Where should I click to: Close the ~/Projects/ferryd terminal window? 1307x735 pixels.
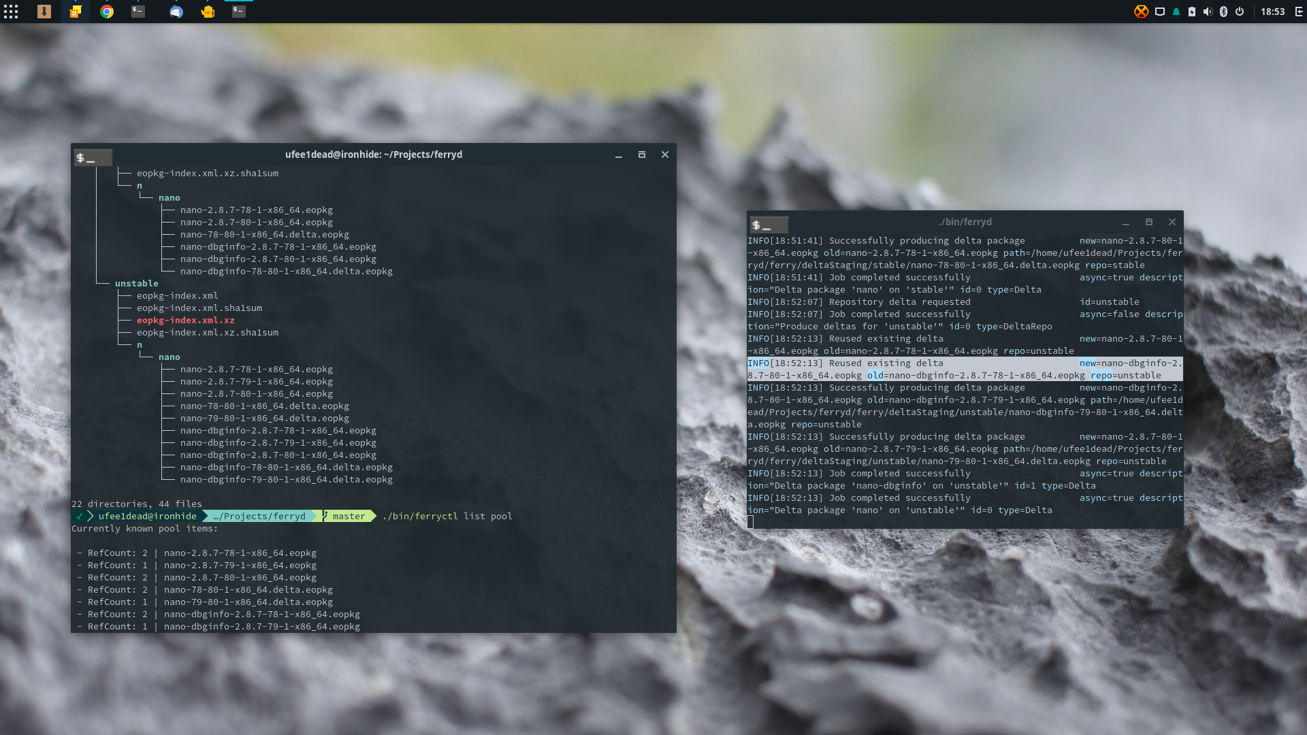pos(665,154)
